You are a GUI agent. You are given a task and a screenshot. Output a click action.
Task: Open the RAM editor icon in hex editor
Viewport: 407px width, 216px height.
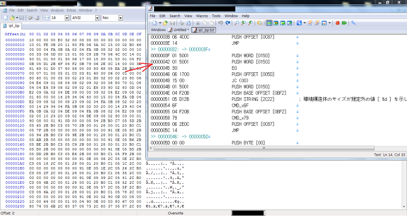(30, 18)
